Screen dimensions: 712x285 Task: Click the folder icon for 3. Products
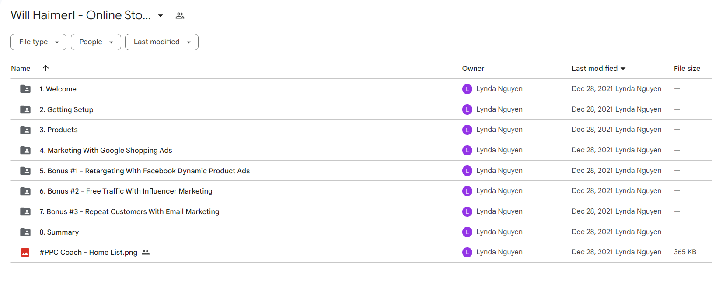click(25, 130)
